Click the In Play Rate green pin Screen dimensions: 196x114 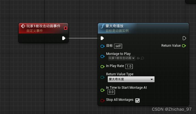103,66
